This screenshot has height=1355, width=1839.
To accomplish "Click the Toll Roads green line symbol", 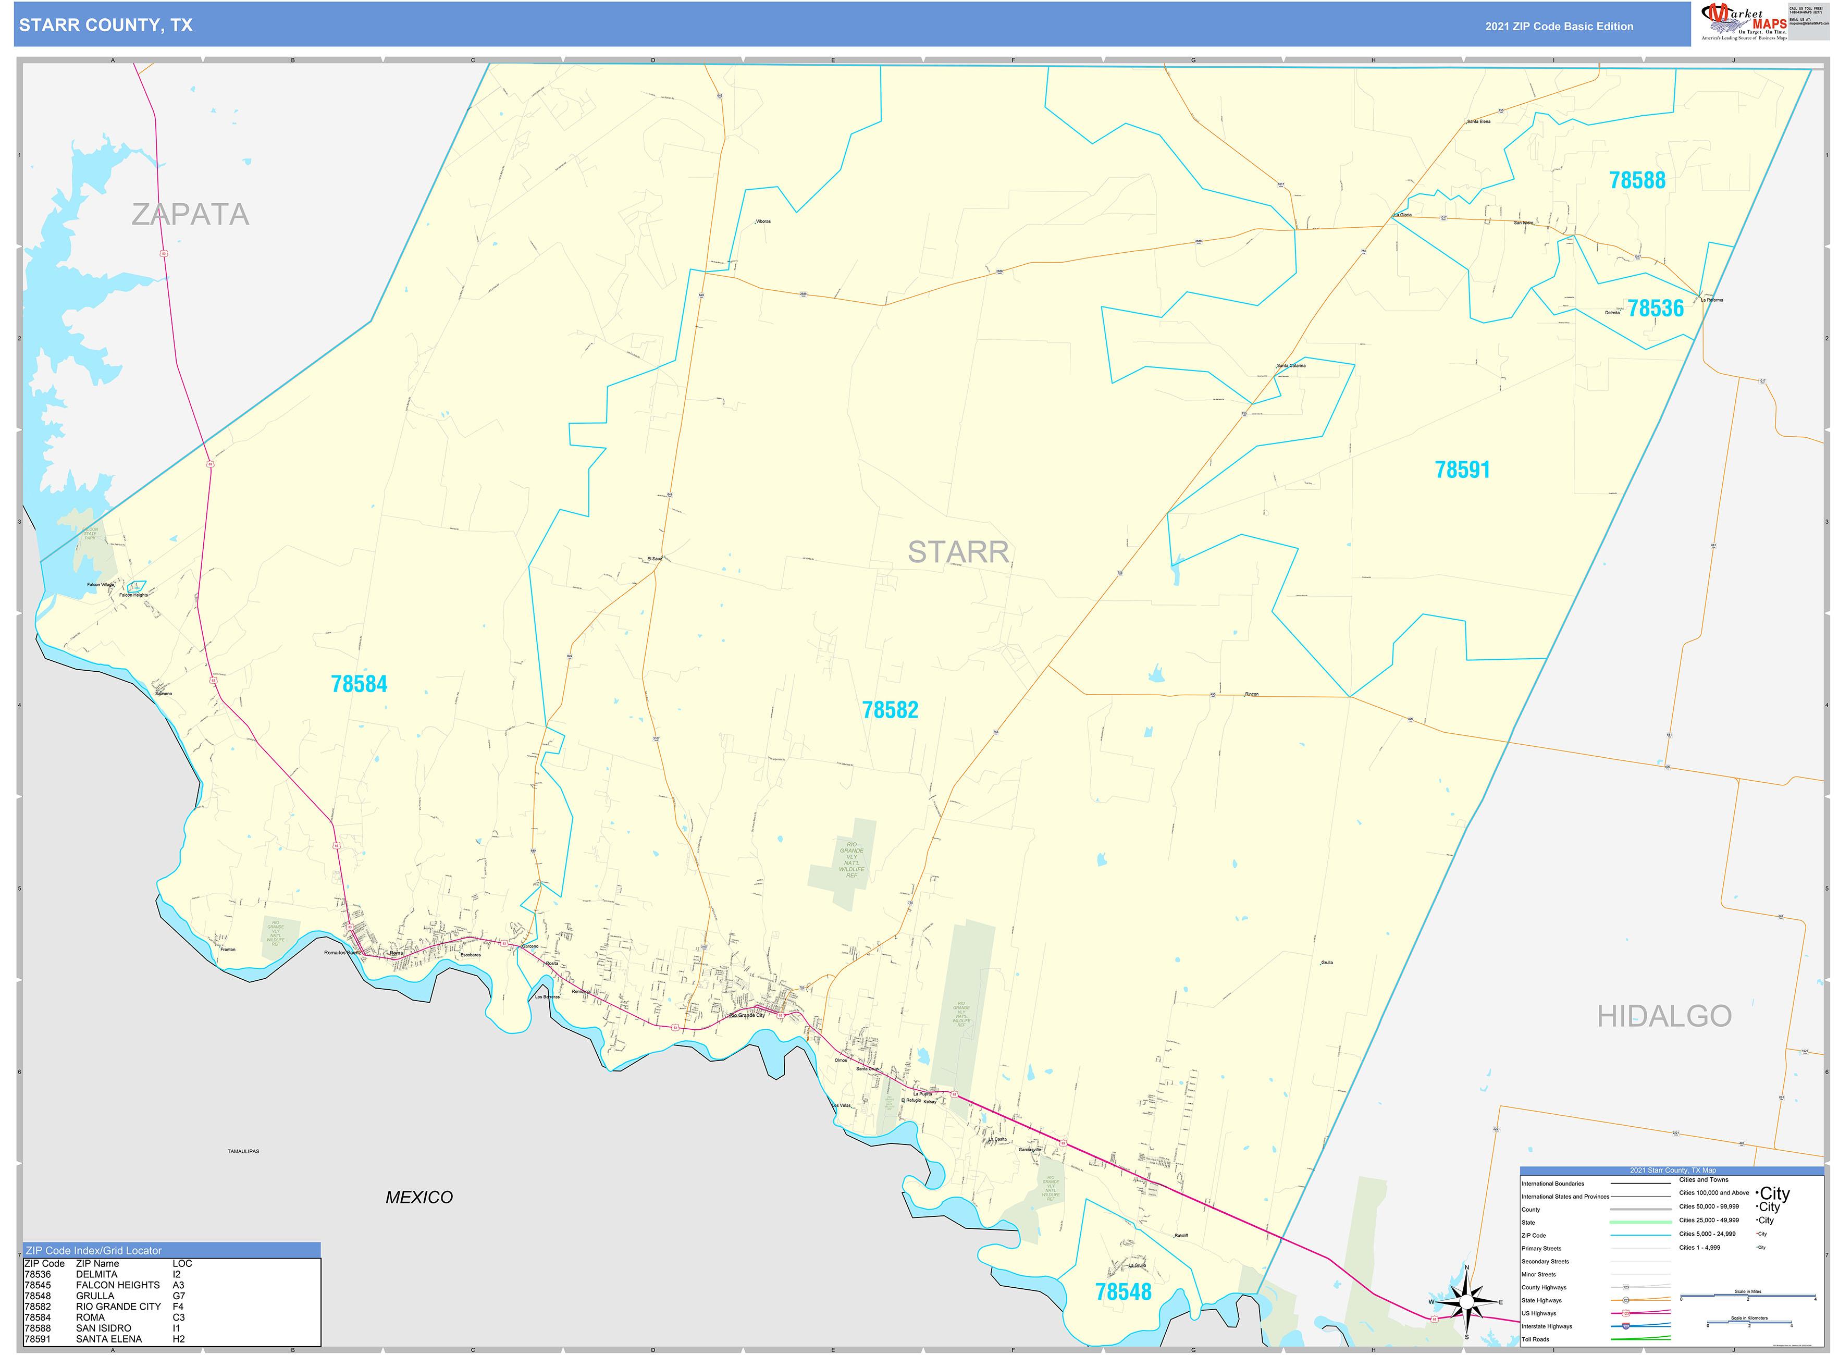I will [x=1640, y=1339].
